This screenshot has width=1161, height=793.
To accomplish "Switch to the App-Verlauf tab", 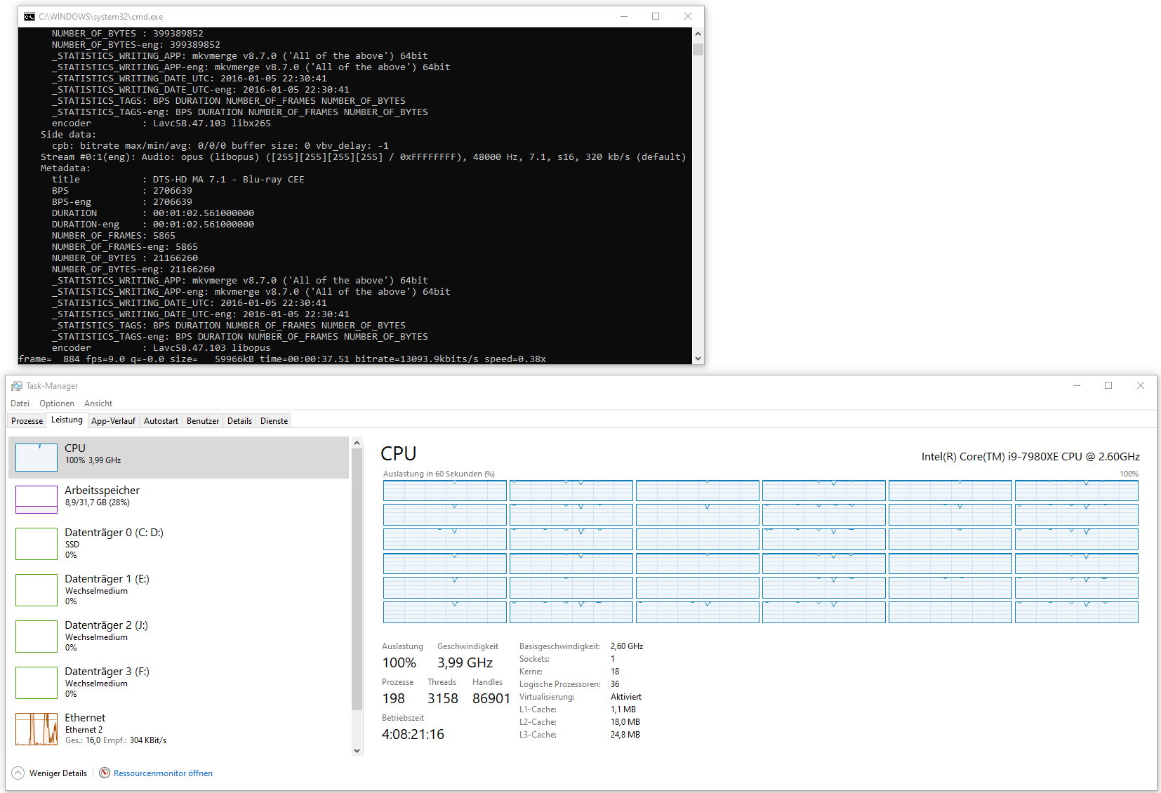I will pyautogui.click(x=113, y=421).
